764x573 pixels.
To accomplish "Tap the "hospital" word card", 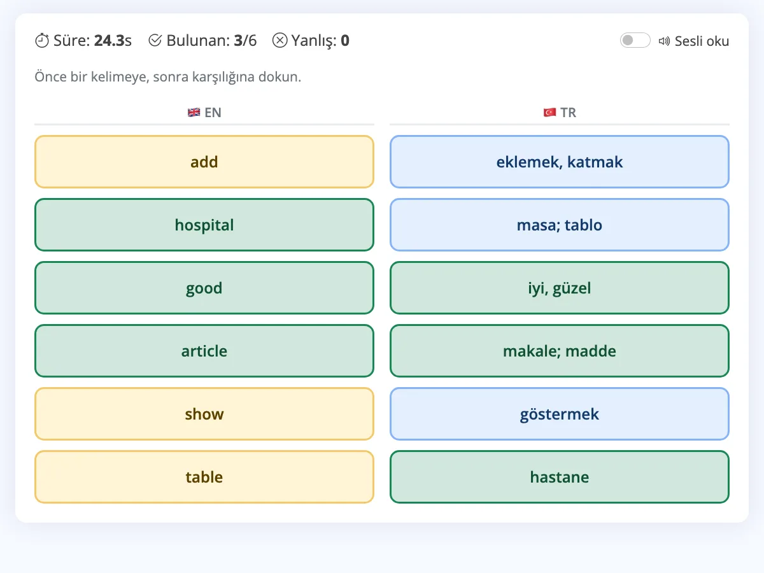I will (204, 225).
